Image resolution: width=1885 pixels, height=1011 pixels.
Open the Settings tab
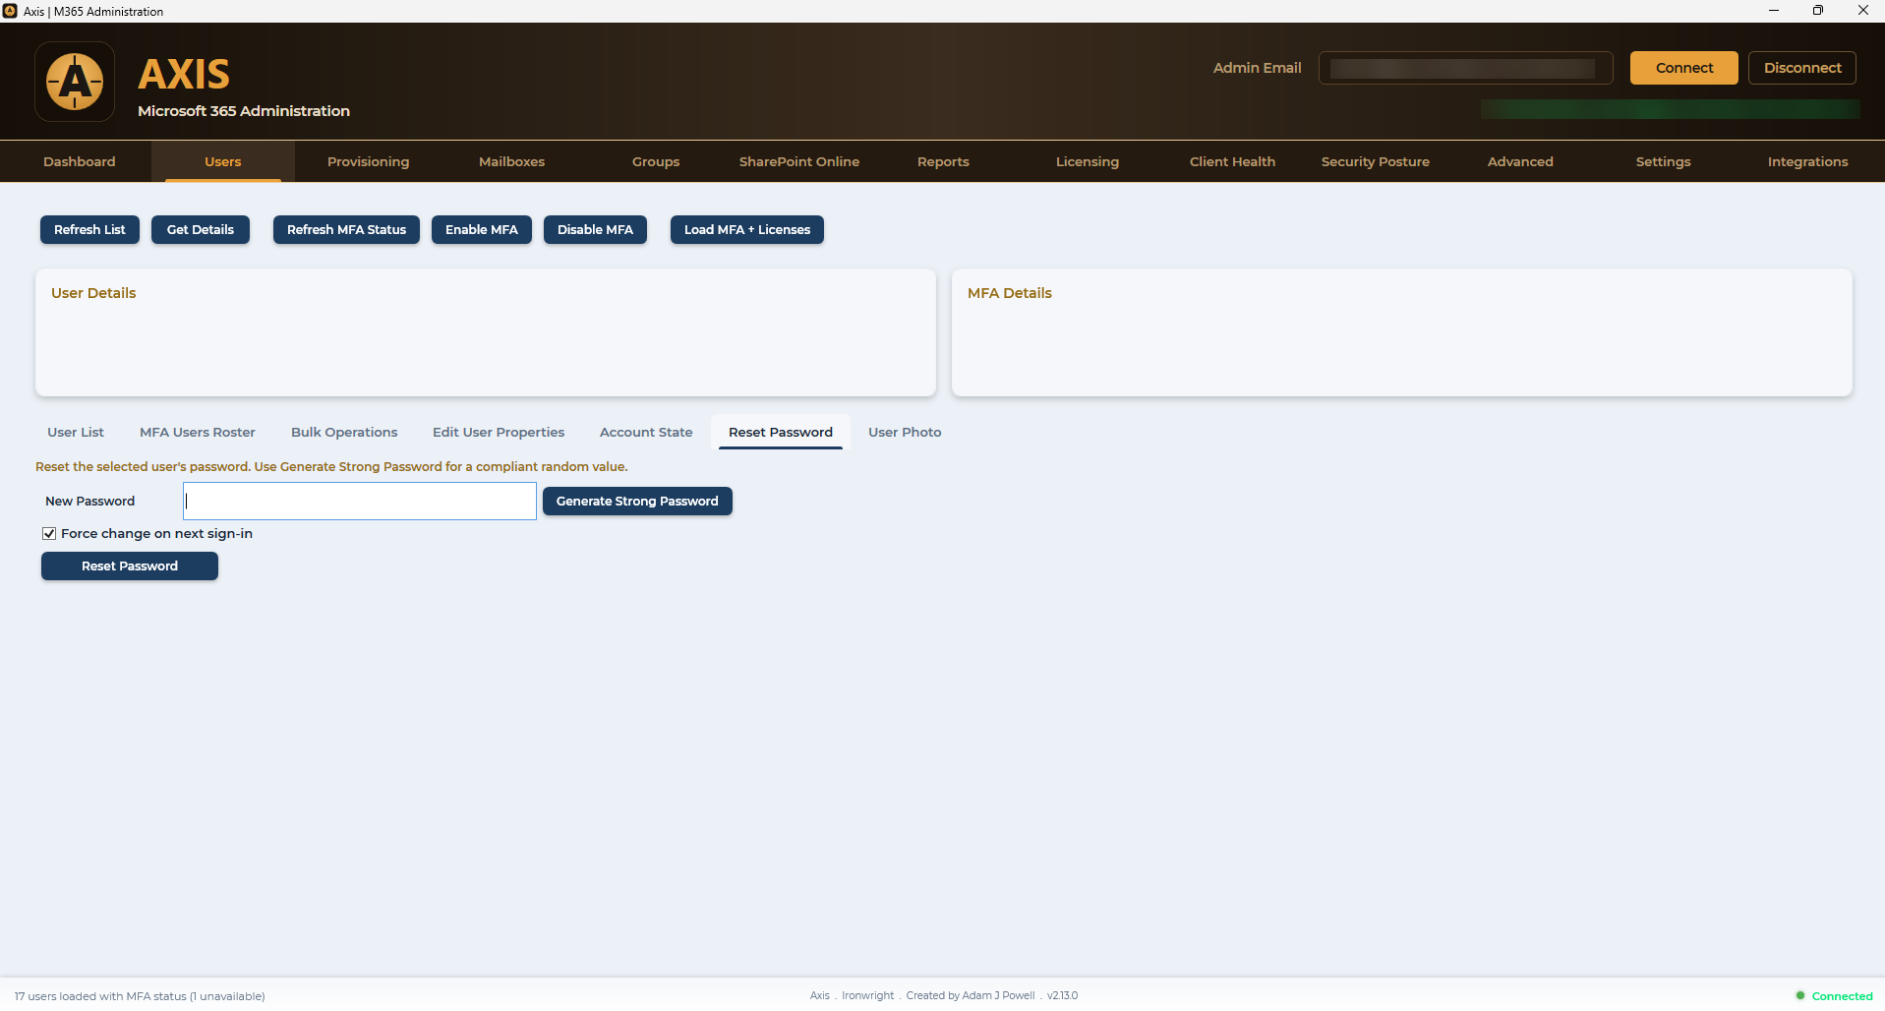click(x=1664, y=161)
